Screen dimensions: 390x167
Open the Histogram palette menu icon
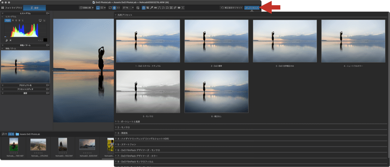click(48, 13)
